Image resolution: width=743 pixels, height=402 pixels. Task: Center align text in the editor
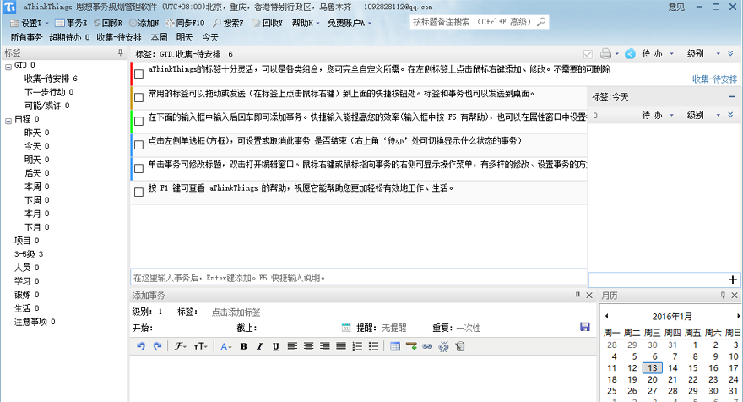(x=308, y=346)
